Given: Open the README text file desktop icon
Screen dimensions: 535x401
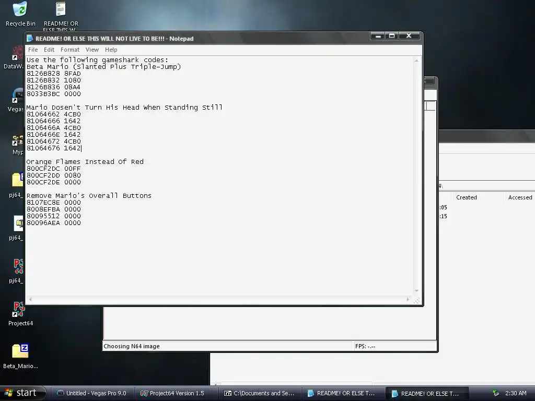Looking at the screenshot, I should [61, 15].
